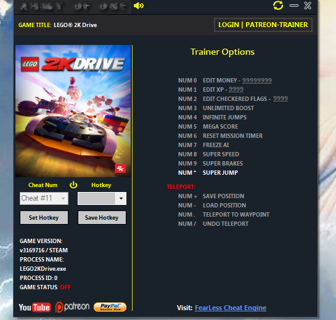Open FearLess Cheat Engine link
Viewport: 336px width, 320px height.
pyautogui.click(x=231, y=308)
